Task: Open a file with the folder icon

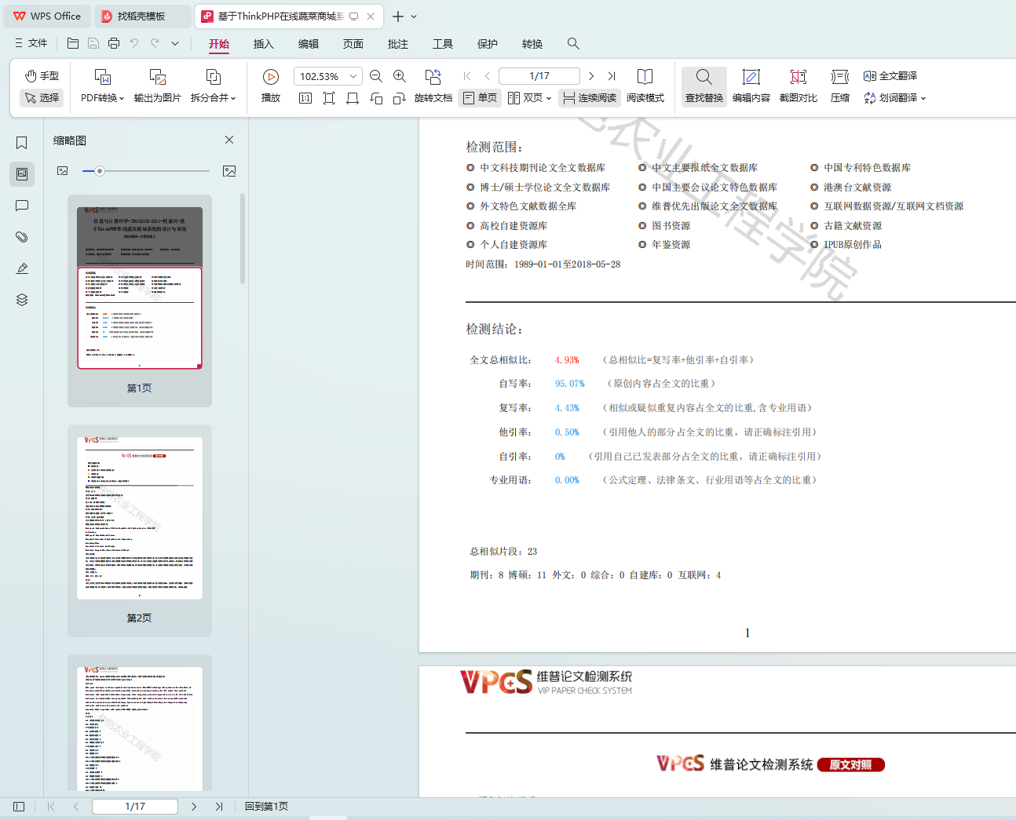Action: point(73,43)
